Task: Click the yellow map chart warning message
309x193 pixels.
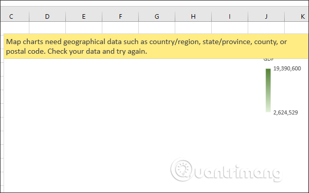Action: [x=156, y=46]
